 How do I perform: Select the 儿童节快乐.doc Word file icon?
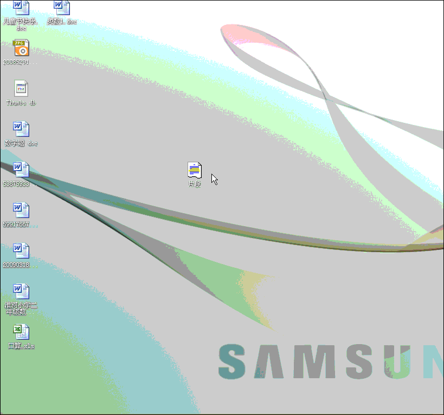[21, 8]
